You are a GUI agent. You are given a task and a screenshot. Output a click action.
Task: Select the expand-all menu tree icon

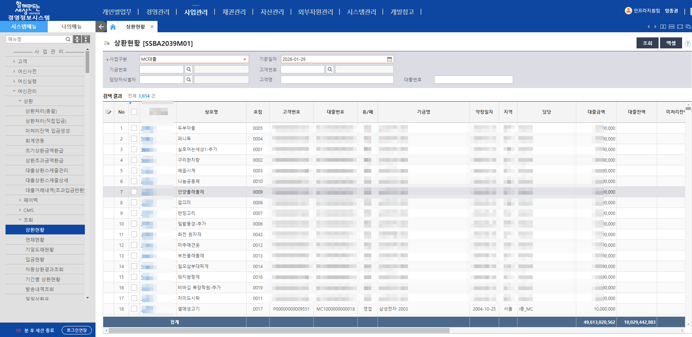[x=86, y=39]
